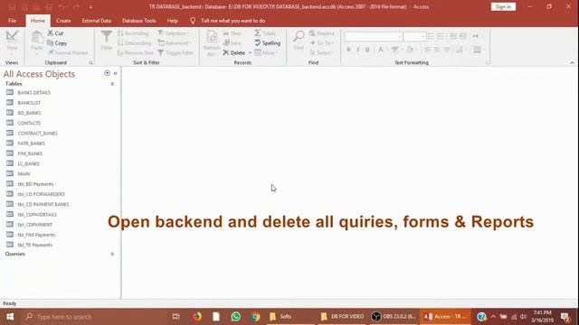Open the font size combo box
The width and height of the screenshot is (579, 325).
[x=414, y=36]
